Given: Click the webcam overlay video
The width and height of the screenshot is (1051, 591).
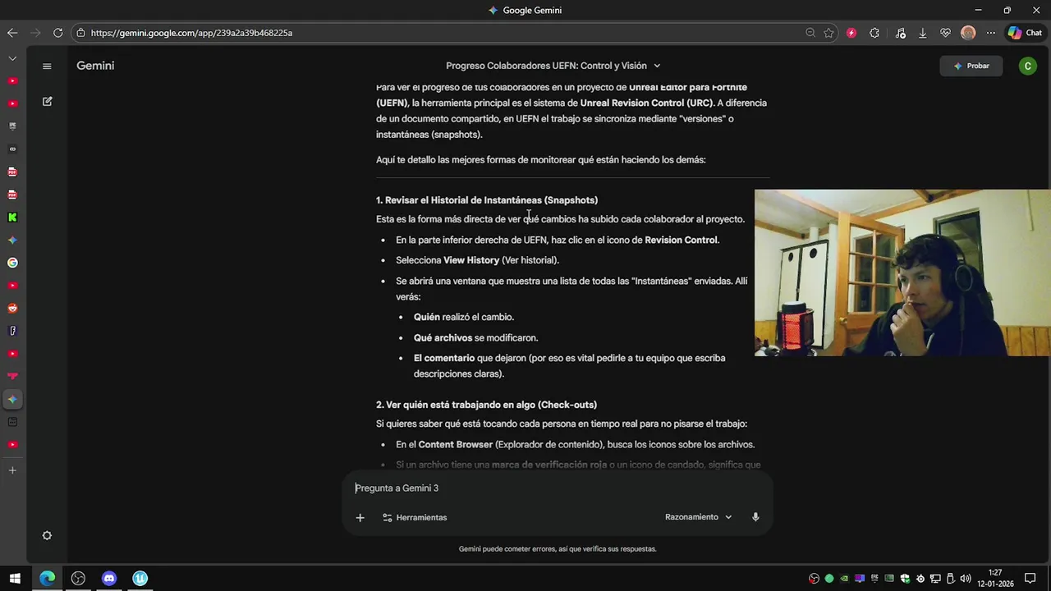Looking at the screenshot, I should [902, 273].
